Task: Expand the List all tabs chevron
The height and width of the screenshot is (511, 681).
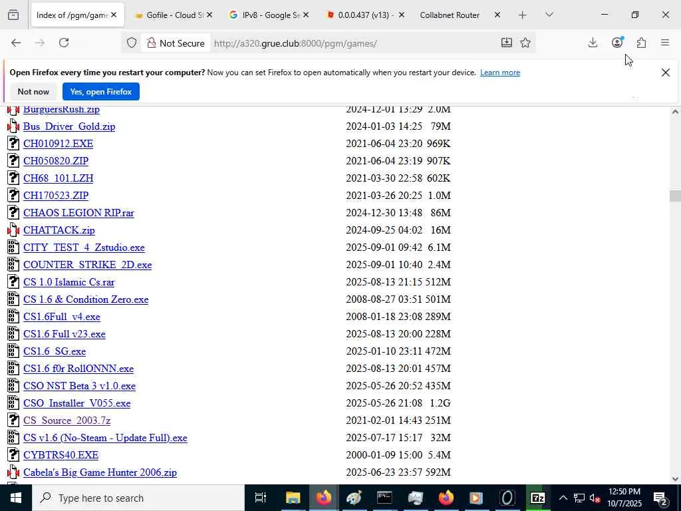Action: click(549, 15)
